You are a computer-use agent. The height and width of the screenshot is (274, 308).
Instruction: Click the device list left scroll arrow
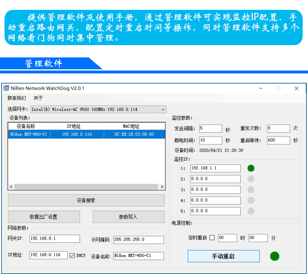point(11,187)
